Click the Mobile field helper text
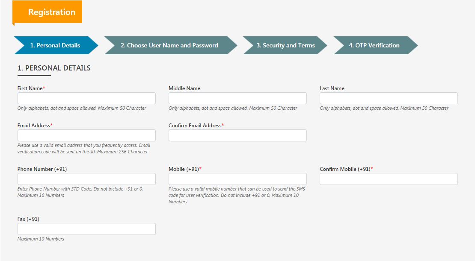The width and height of the screenshot is (475, 261). click(x=237, y=195)
